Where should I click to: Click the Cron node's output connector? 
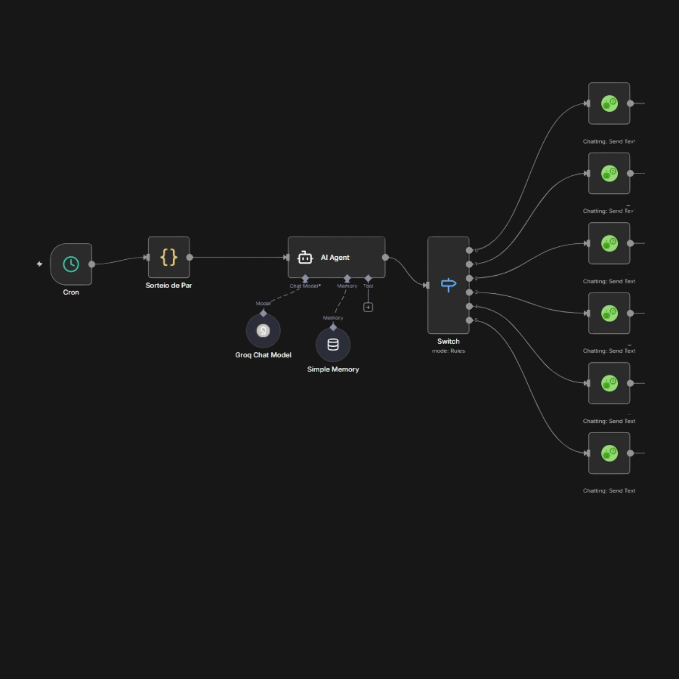click(92, 264)
